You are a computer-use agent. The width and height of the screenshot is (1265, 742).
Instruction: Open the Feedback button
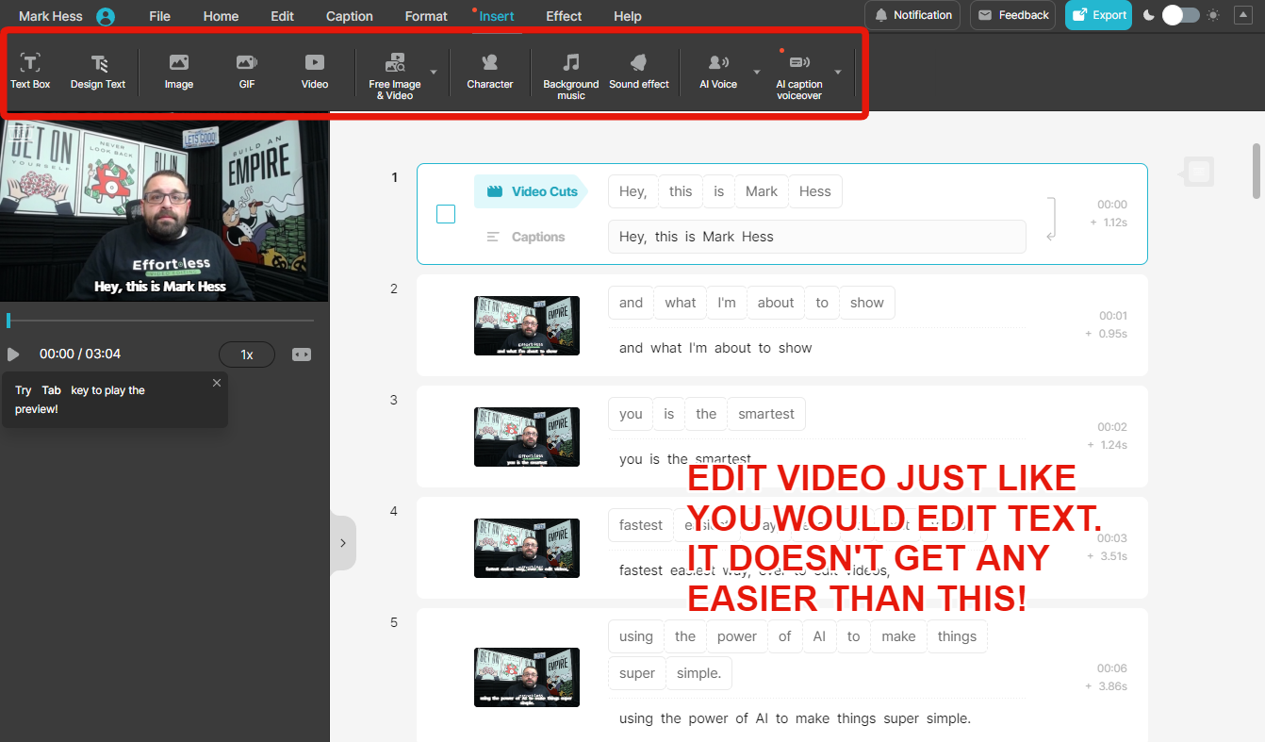coord(1012,15)
